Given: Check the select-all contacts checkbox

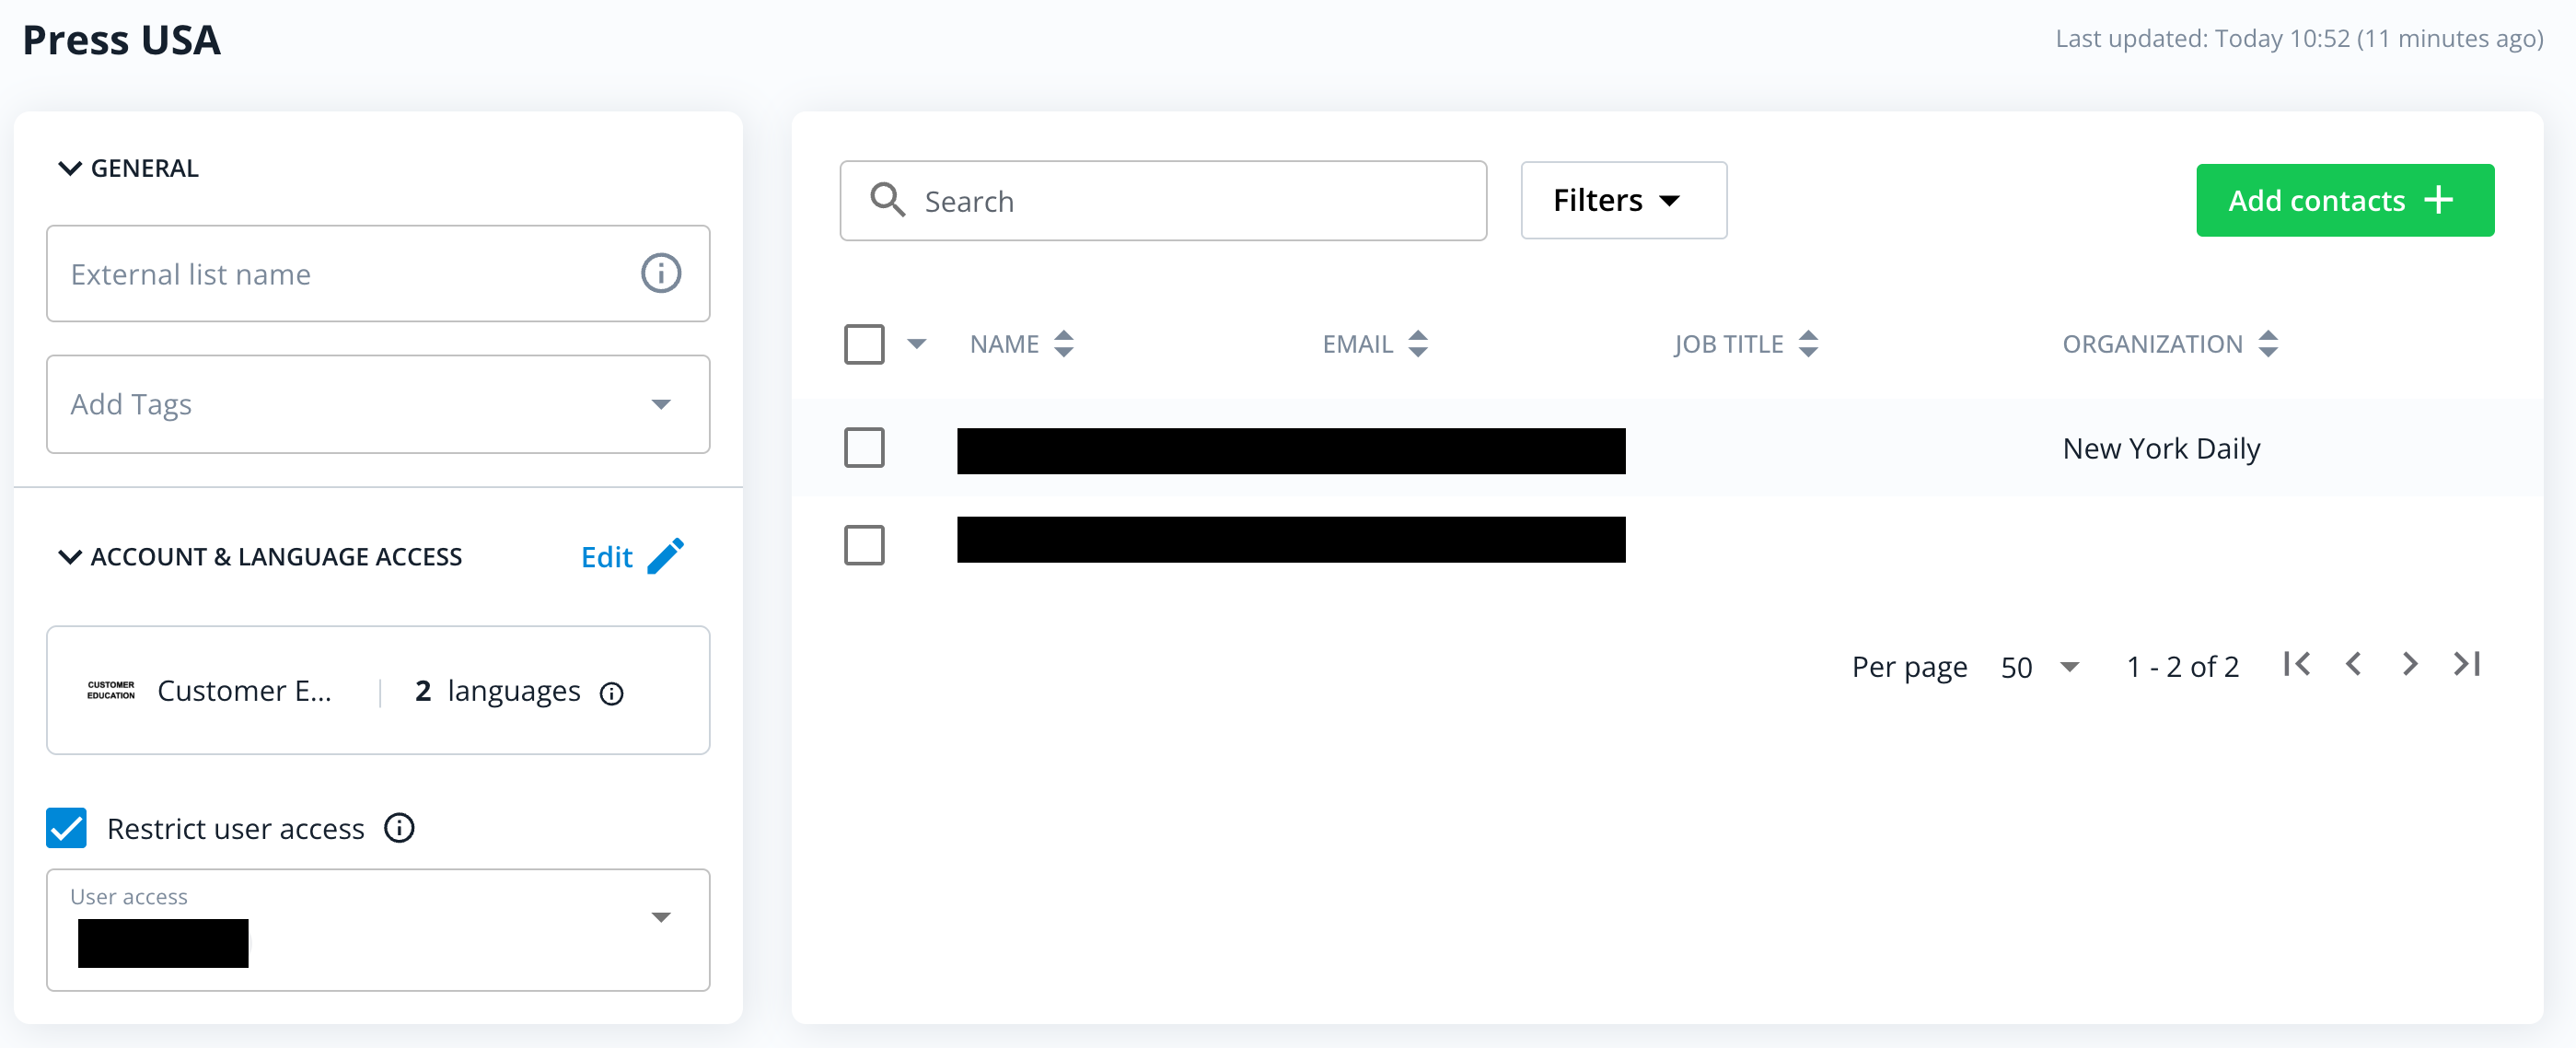Looking at the screenshot, I should tap(864, 343).
